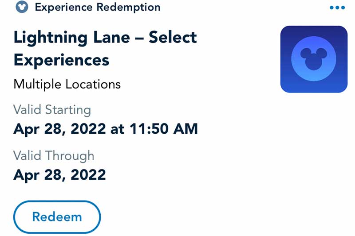Open the three-dot more options menu
Viewport: 355px width, 236px height.
pyautogui.click(x=337, y=8)
